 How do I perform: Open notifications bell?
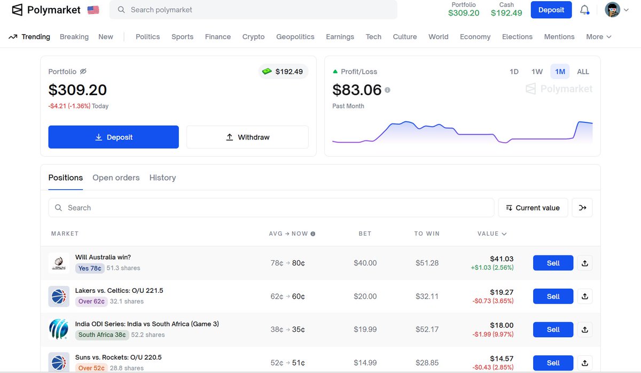(585, 10)
